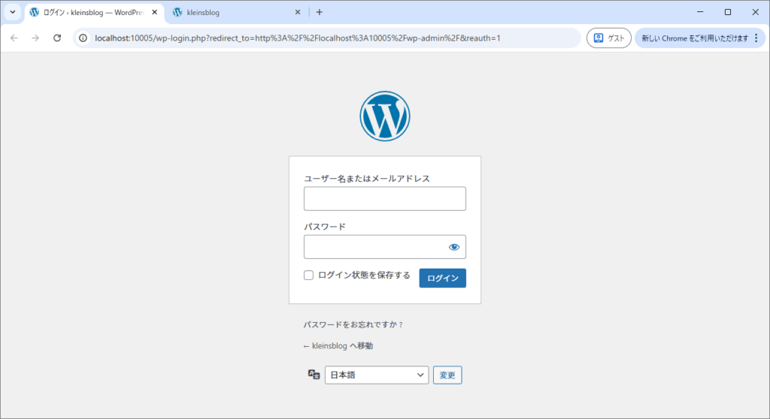Show password using the eye icon
Screen dimensions: 770x419
[x=453, y=247]
